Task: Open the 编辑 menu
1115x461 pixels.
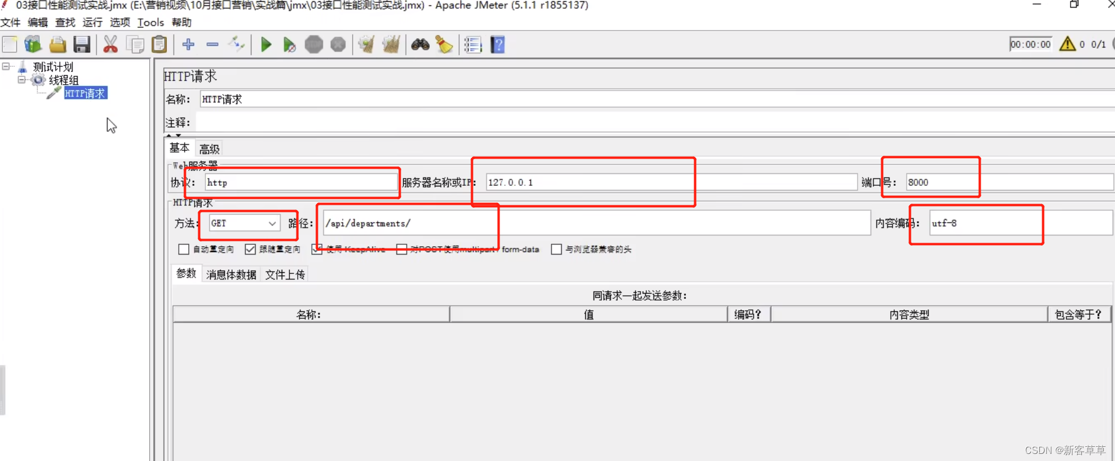Action: point(37,22)
